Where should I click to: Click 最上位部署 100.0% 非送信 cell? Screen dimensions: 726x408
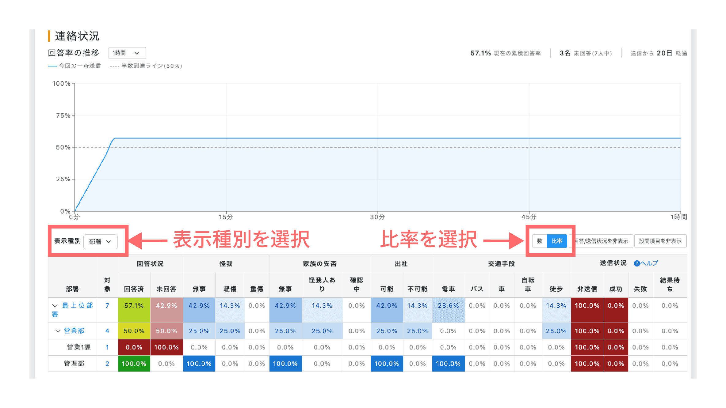pyautogui.click(x=587, y=310)
